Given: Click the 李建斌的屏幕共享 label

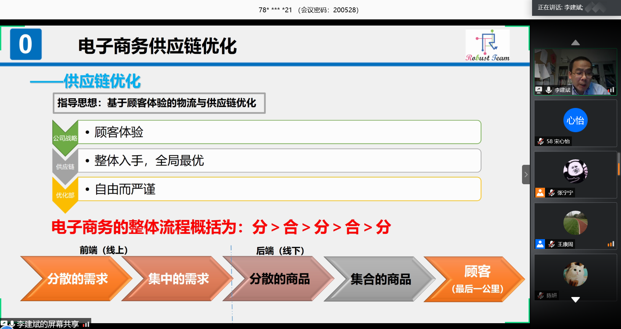Looking at the screenshot, I should [x=48, y=324].
